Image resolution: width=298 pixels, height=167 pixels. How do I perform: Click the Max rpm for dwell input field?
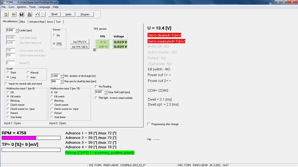pyautogui.click(x=55, y=81)
